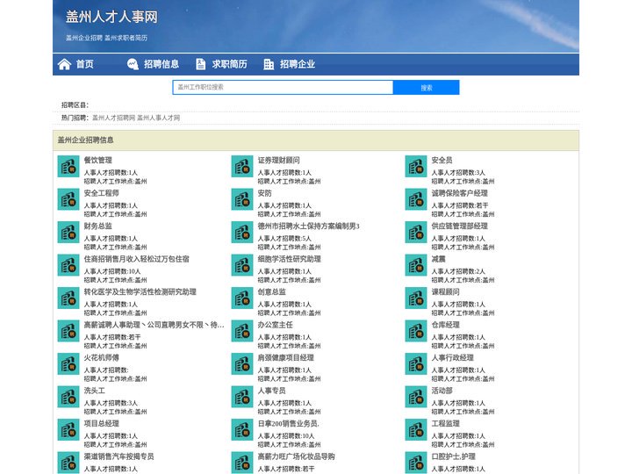Click the 搜索 search button

point(427,88)
